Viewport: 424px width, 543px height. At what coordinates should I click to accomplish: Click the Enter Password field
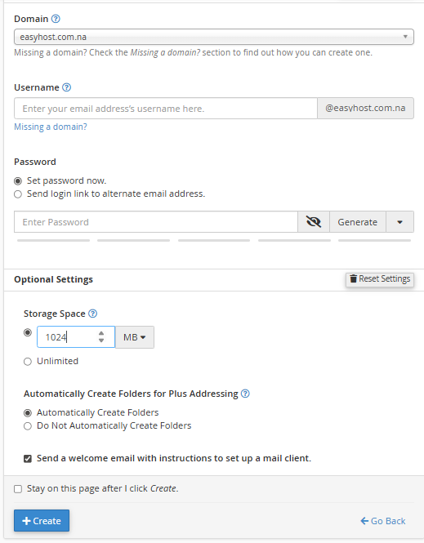pyautogui.click(x=156, y=221)
